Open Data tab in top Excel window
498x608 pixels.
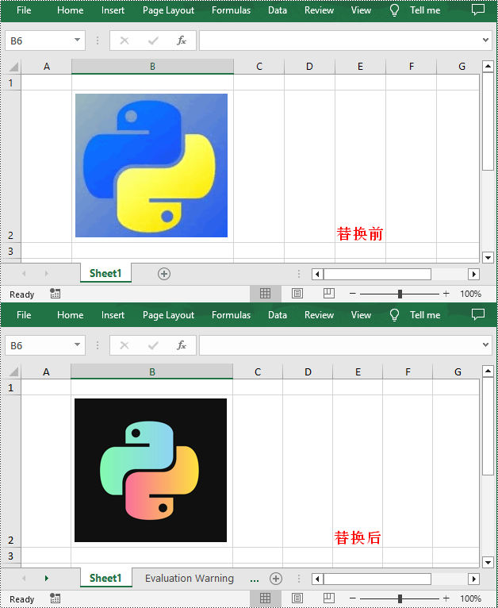[278, 10]
